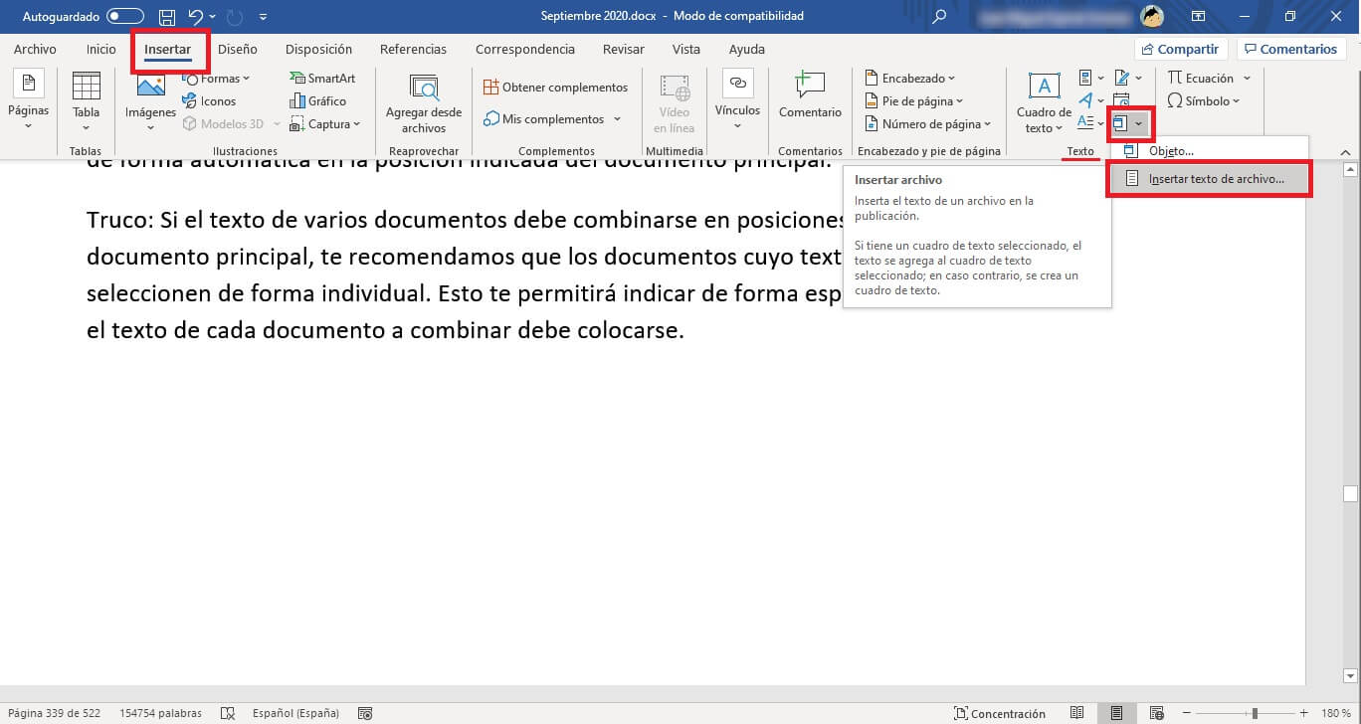Open the Vínculos dropdown
This screenshot has width=1361, height=724.
737,100
